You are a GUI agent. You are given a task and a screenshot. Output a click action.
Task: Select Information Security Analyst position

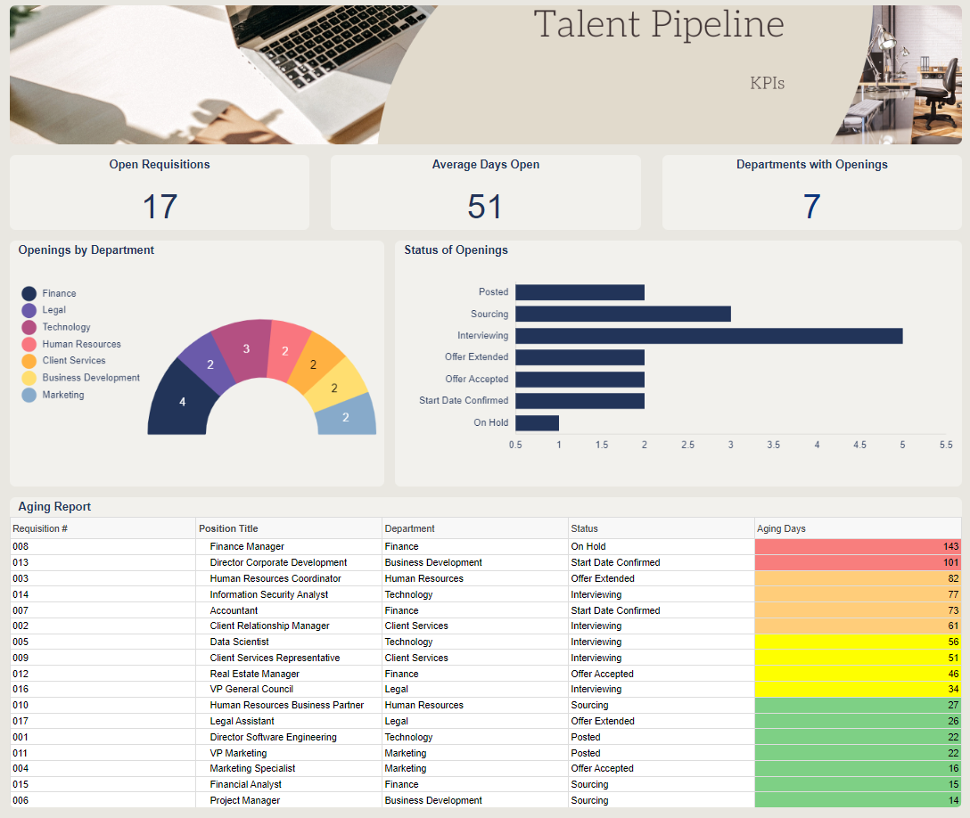pyautogui.click(x=269, y=595)
